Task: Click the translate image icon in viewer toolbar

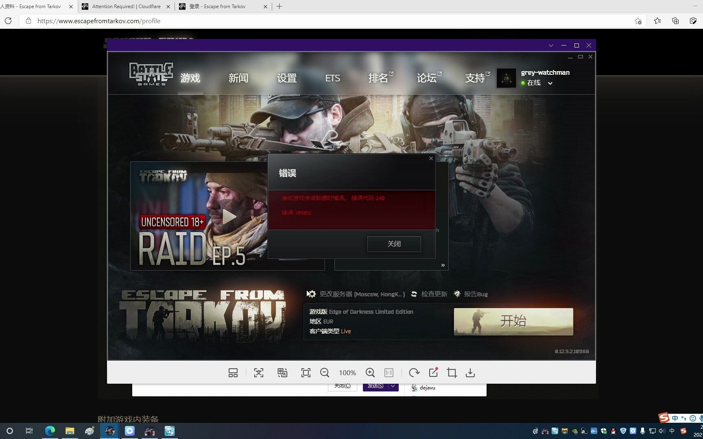Action: pyautogui.click(x=282, y=373)
